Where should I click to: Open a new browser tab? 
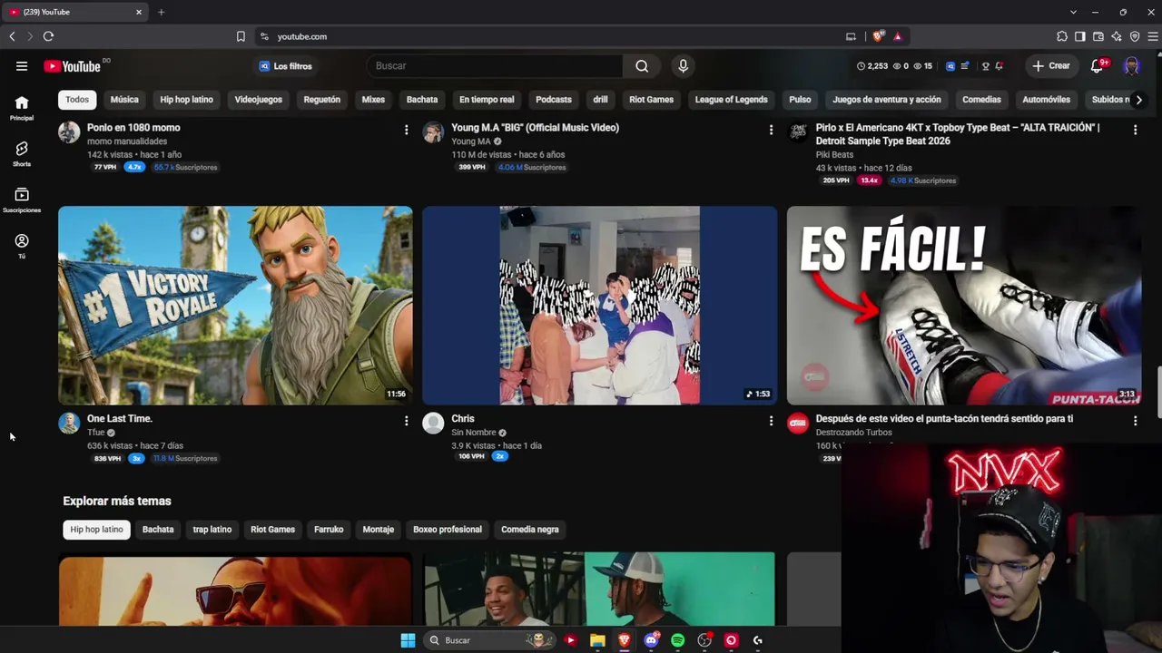[161, 12]
